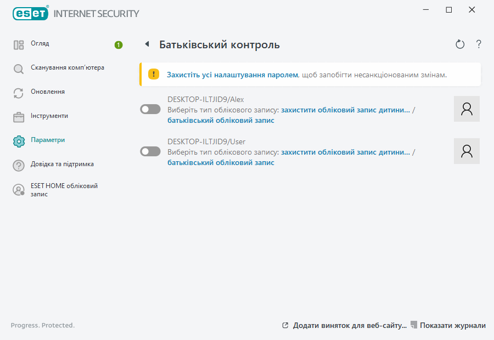Open Інструменти in the sidebar
Image resolution: width=494 pixels, height=340 pixels.
[x=49, y=116]
